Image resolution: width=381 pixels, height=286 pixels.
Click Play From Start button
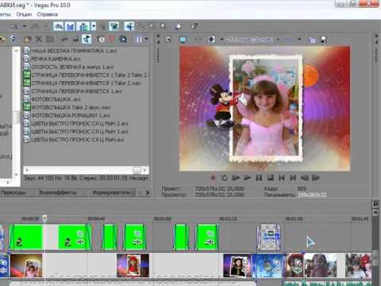click(x=236, y=178)
